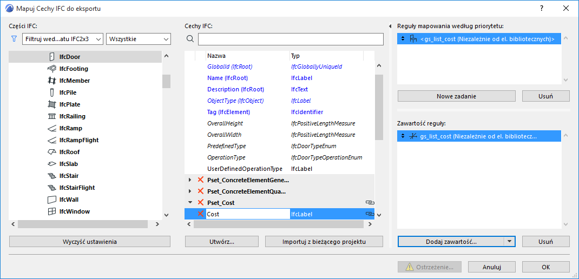
Task: Click the 'Dodaj zawartość...' button
Action: tap(451, 242)
